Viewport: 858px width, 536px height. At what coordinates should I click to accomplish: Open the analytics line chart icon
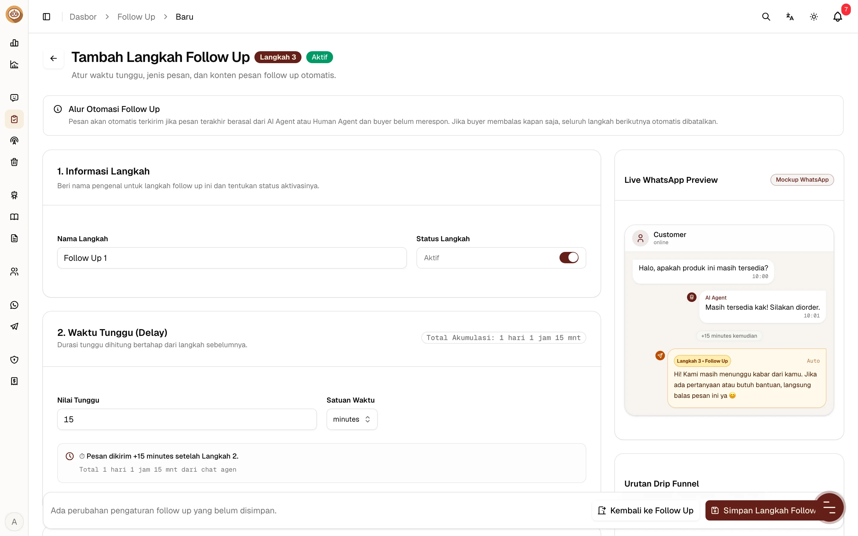point(14,65)
